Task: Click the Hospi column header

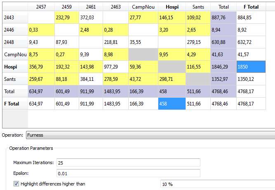Action: pos(171,7)
